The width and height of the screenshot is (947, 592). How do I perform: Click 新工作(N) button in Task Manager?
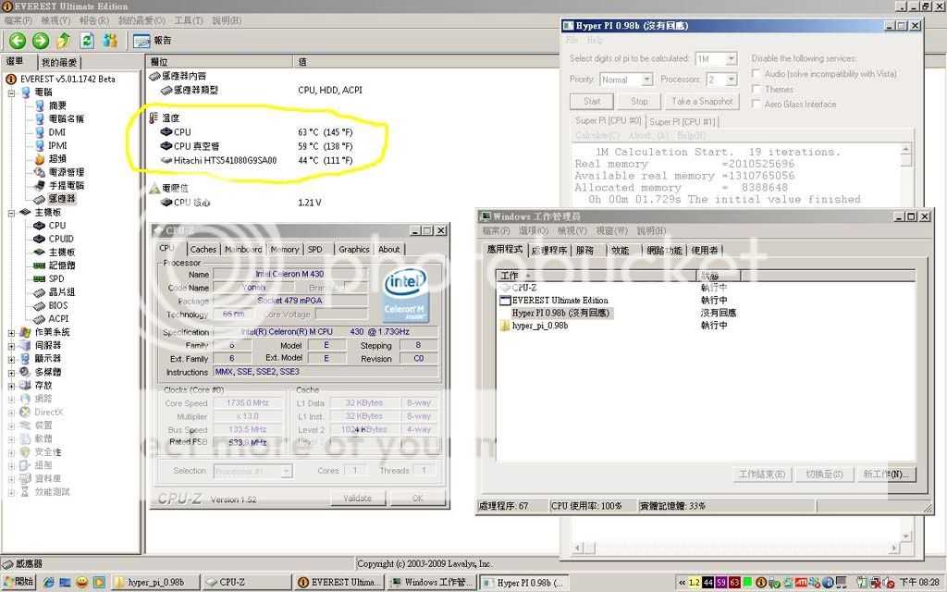click(x=886, y=475)
